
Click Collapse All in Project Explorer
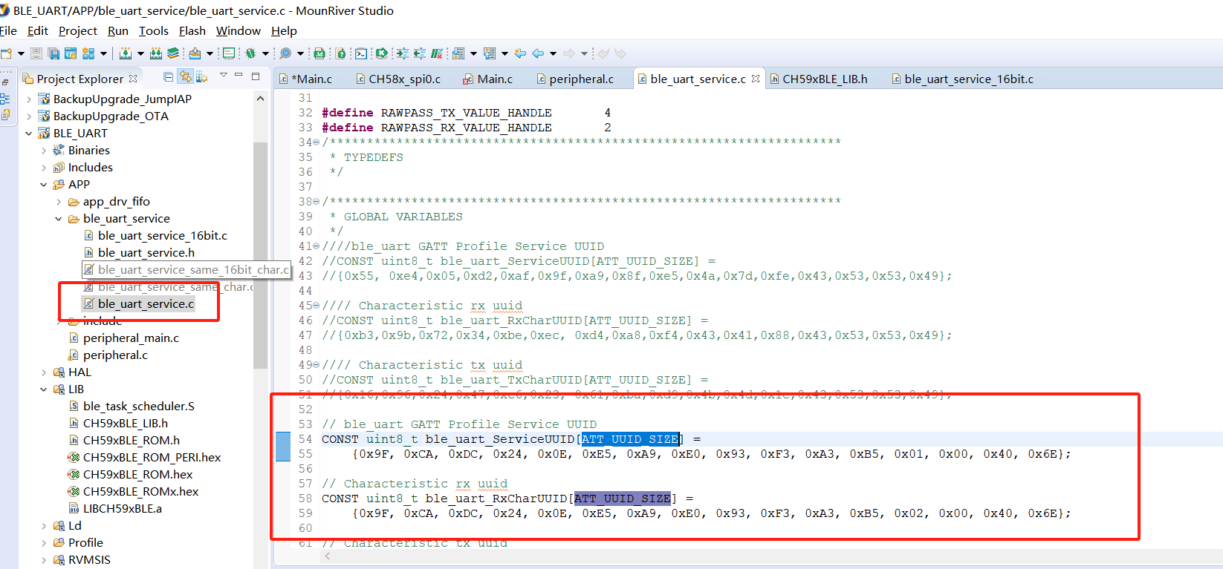169,77
